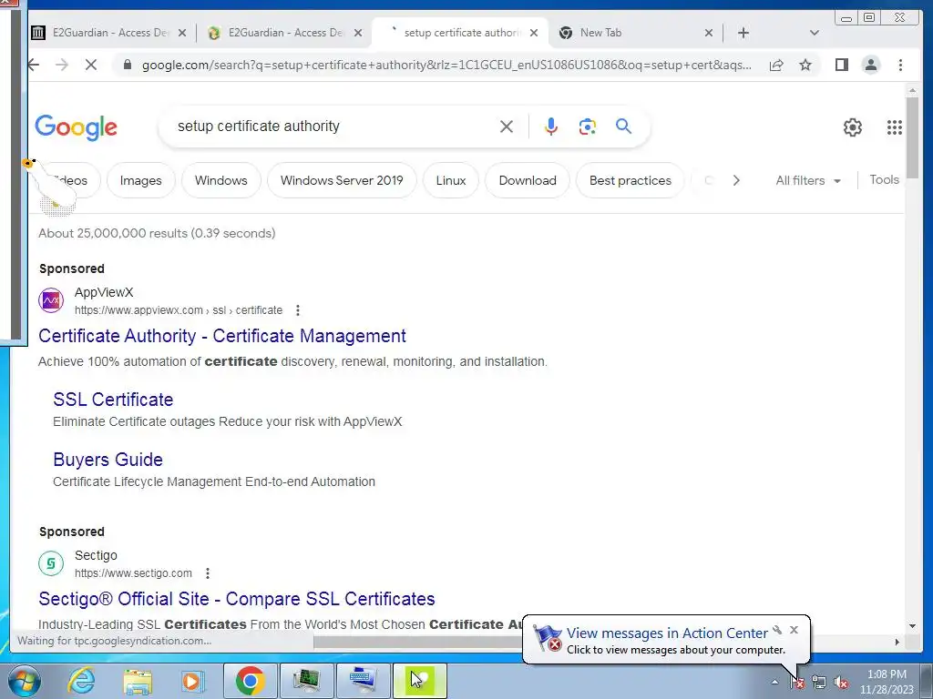Filter results by Best practices
The height and width of the screenshot is (699, 933).
631,181
